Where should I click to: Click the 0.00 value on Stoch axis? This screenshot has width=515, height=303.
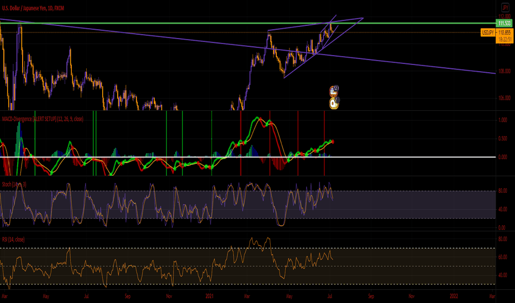pyautogui.click(x=502, y=228)
